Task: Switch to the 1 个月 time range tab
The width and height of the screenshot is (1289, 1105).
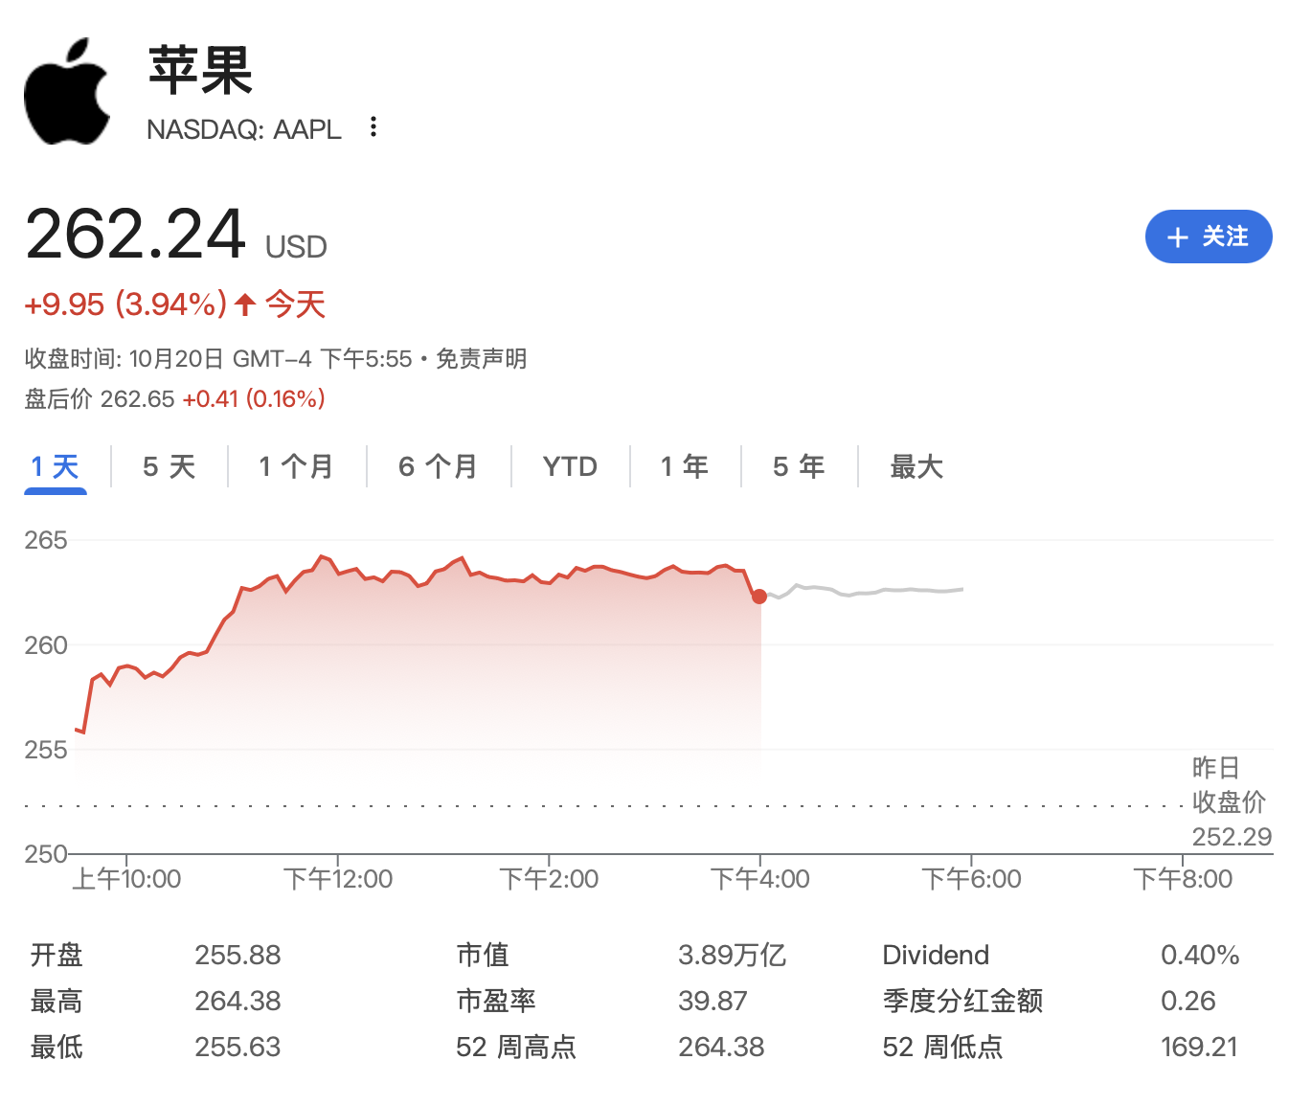Action: 295,466
